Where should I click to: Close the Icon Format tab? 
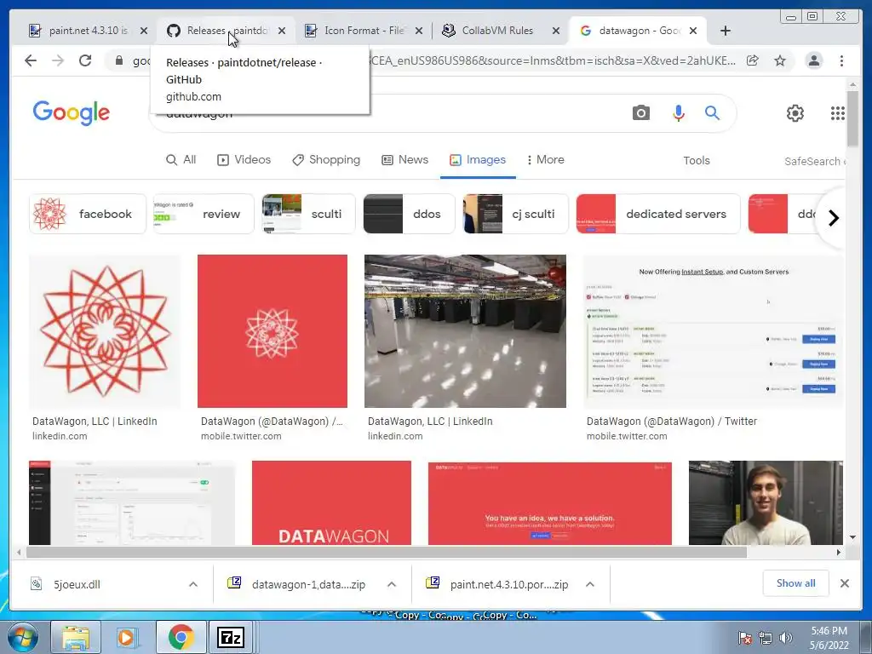[419, 31]
